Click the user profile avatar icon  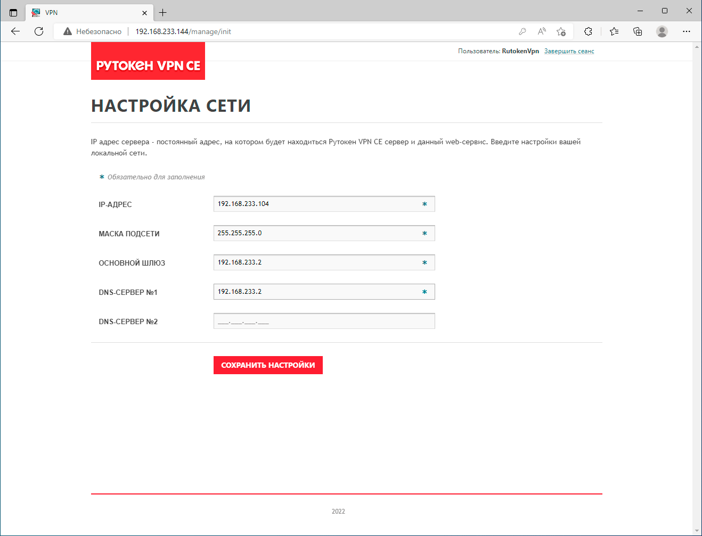662,31
